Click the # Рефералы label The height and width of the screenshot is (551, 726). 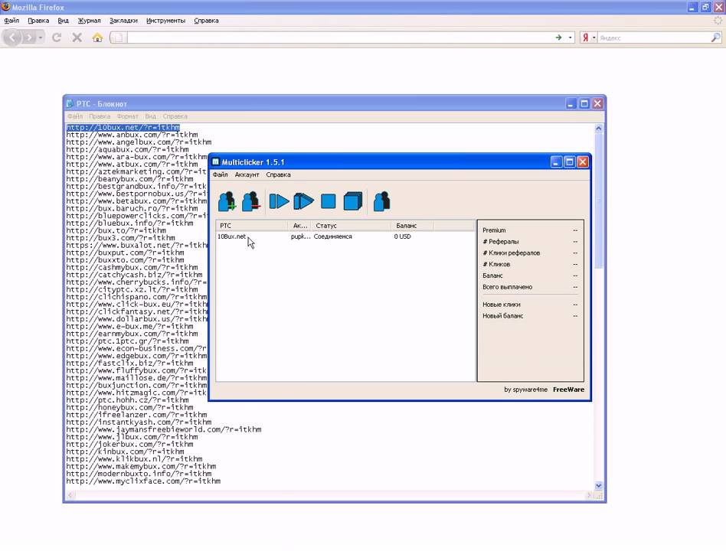click(x=501, y=242)
